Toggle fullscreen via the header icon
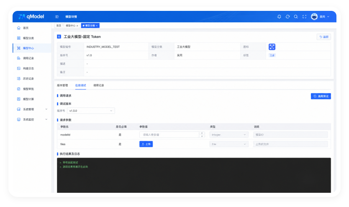Image resolution: width=349 pixels, height=207 pixels. point(304,17)
